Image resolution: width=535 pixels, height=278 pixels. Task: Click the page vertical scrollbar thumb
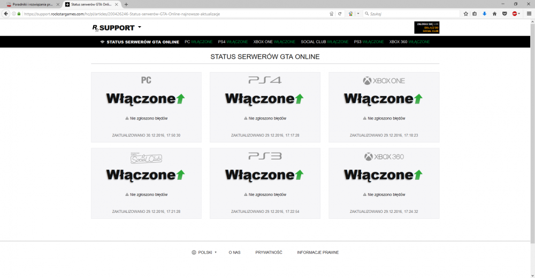[533, 133]
